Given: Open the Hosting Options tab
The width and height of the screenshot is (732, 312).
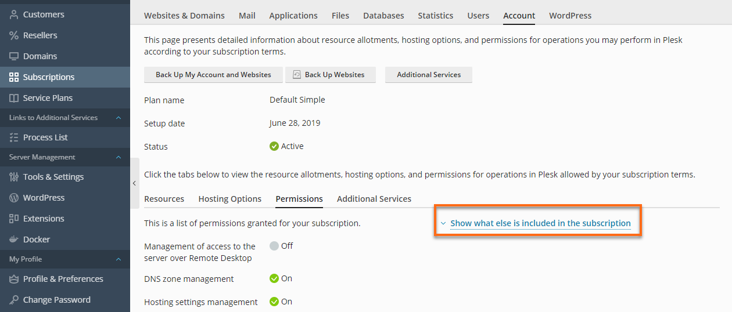Looking at the screenshot, I should click(x=229, y=199).
